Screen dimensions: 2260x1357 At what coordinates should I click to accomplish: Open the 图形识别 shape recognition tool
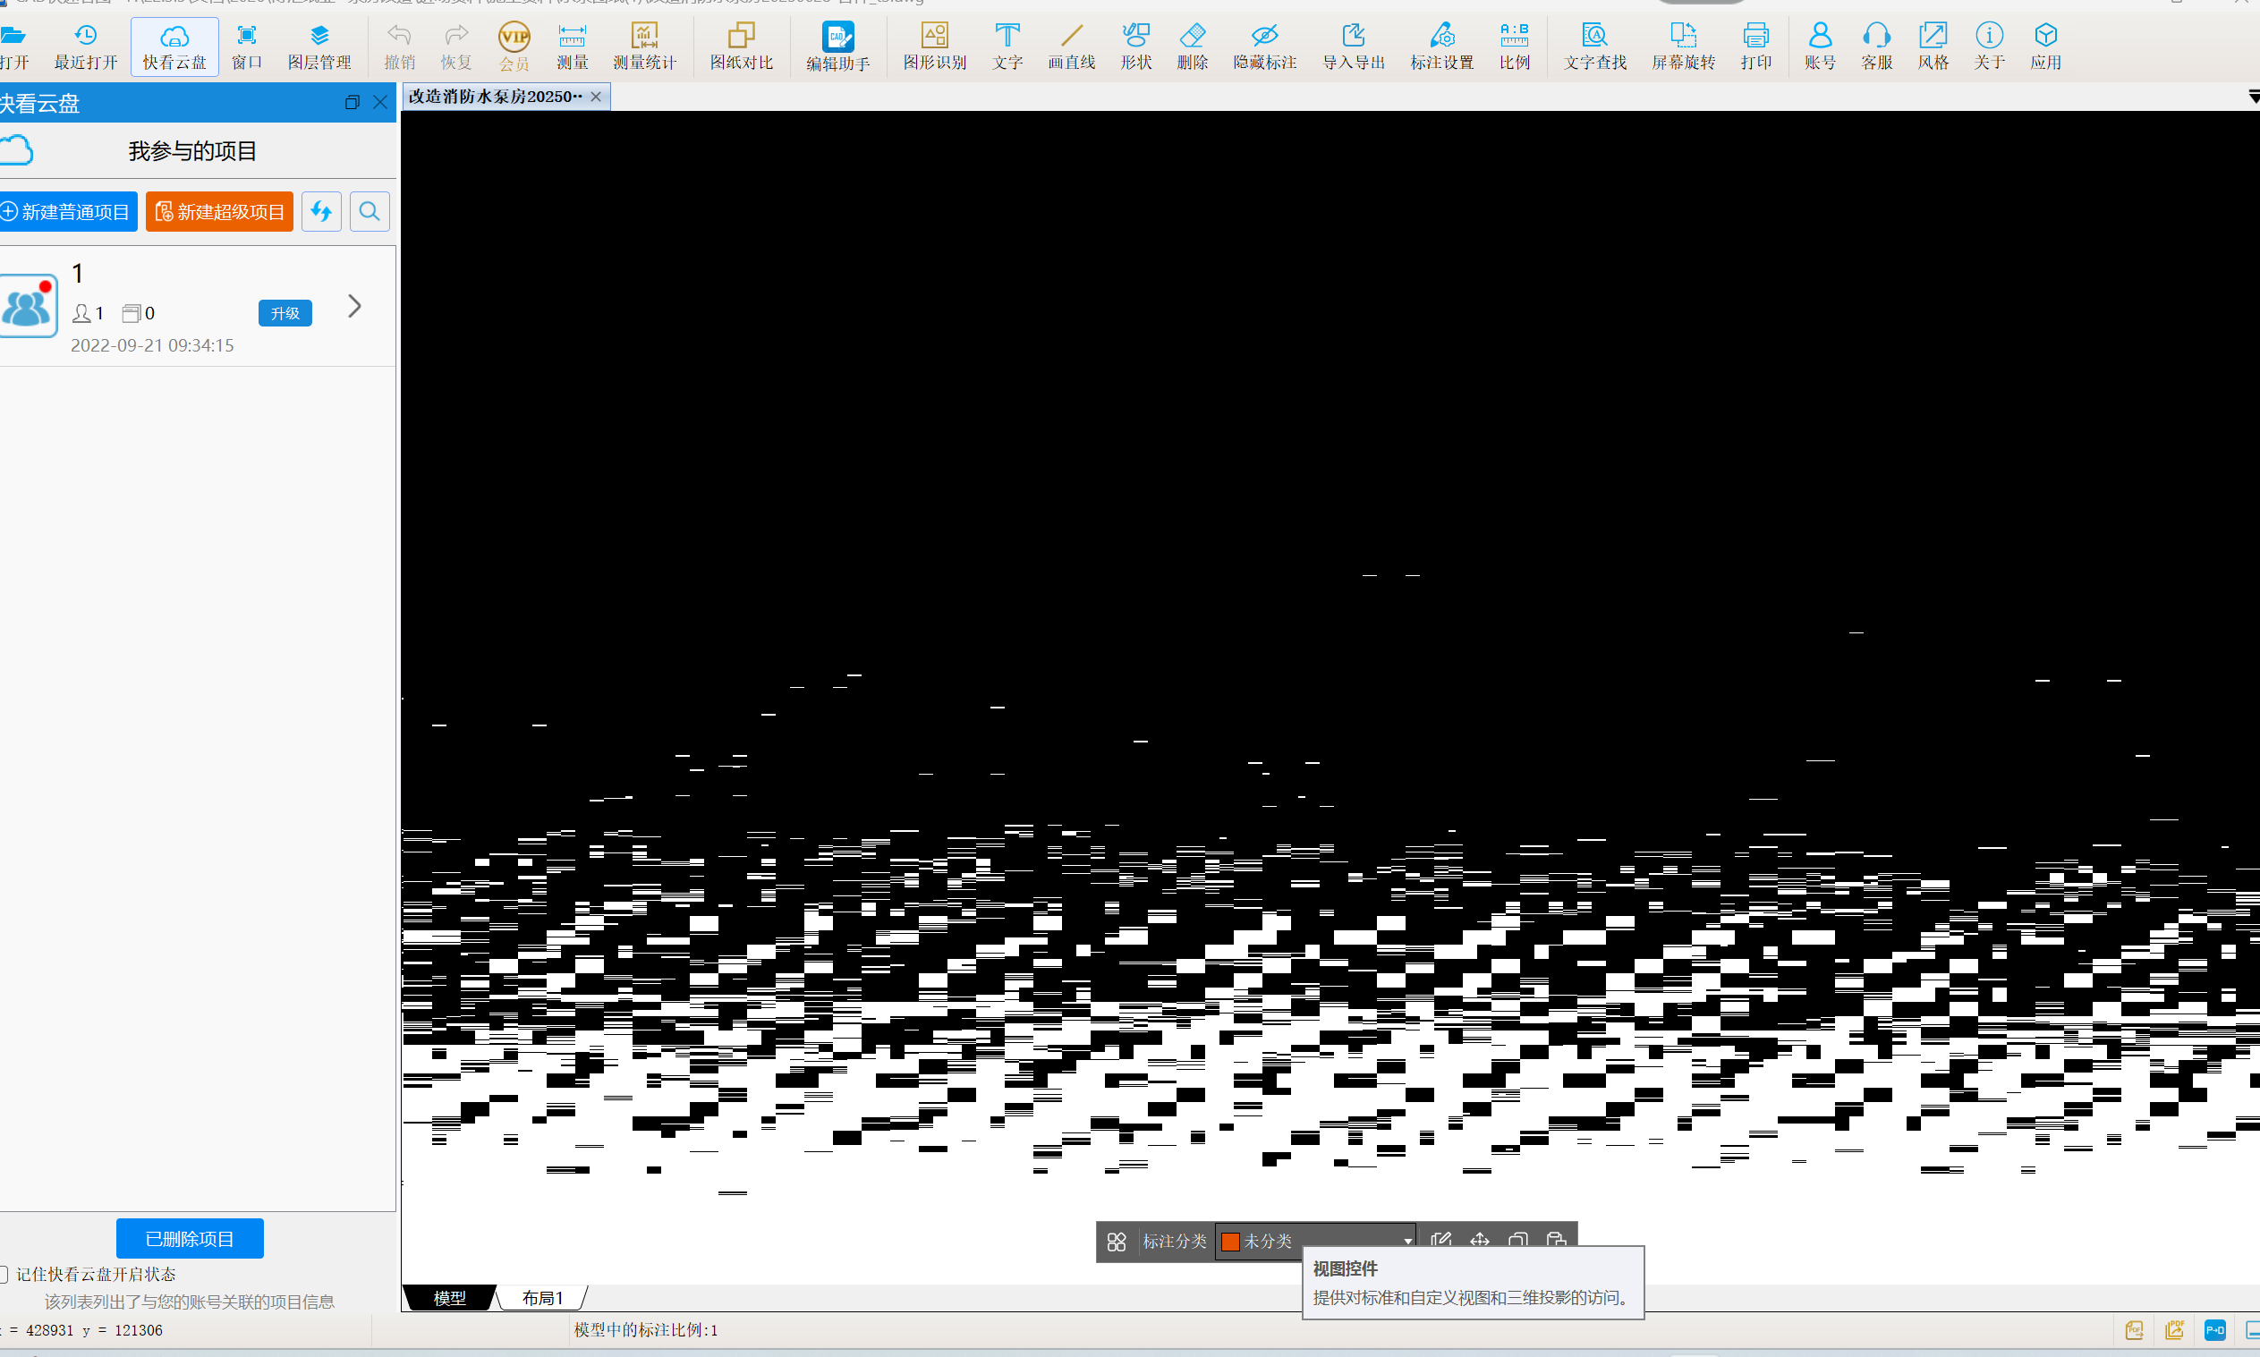[x=934, y=46]
